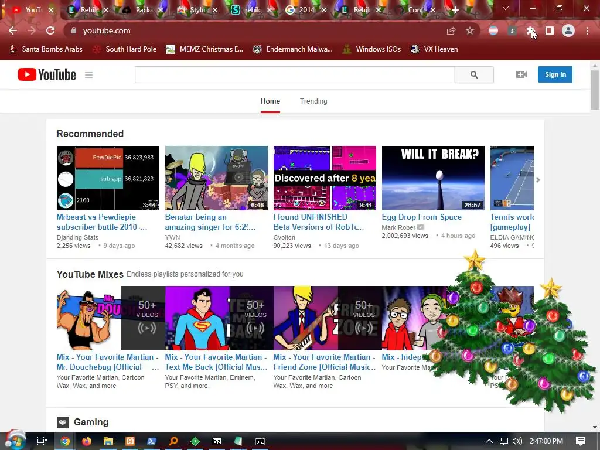The height and width of the screenshot is (450, 600).
Task: Open the Extensions puzzle-piece menu
Action: [530, 30]
